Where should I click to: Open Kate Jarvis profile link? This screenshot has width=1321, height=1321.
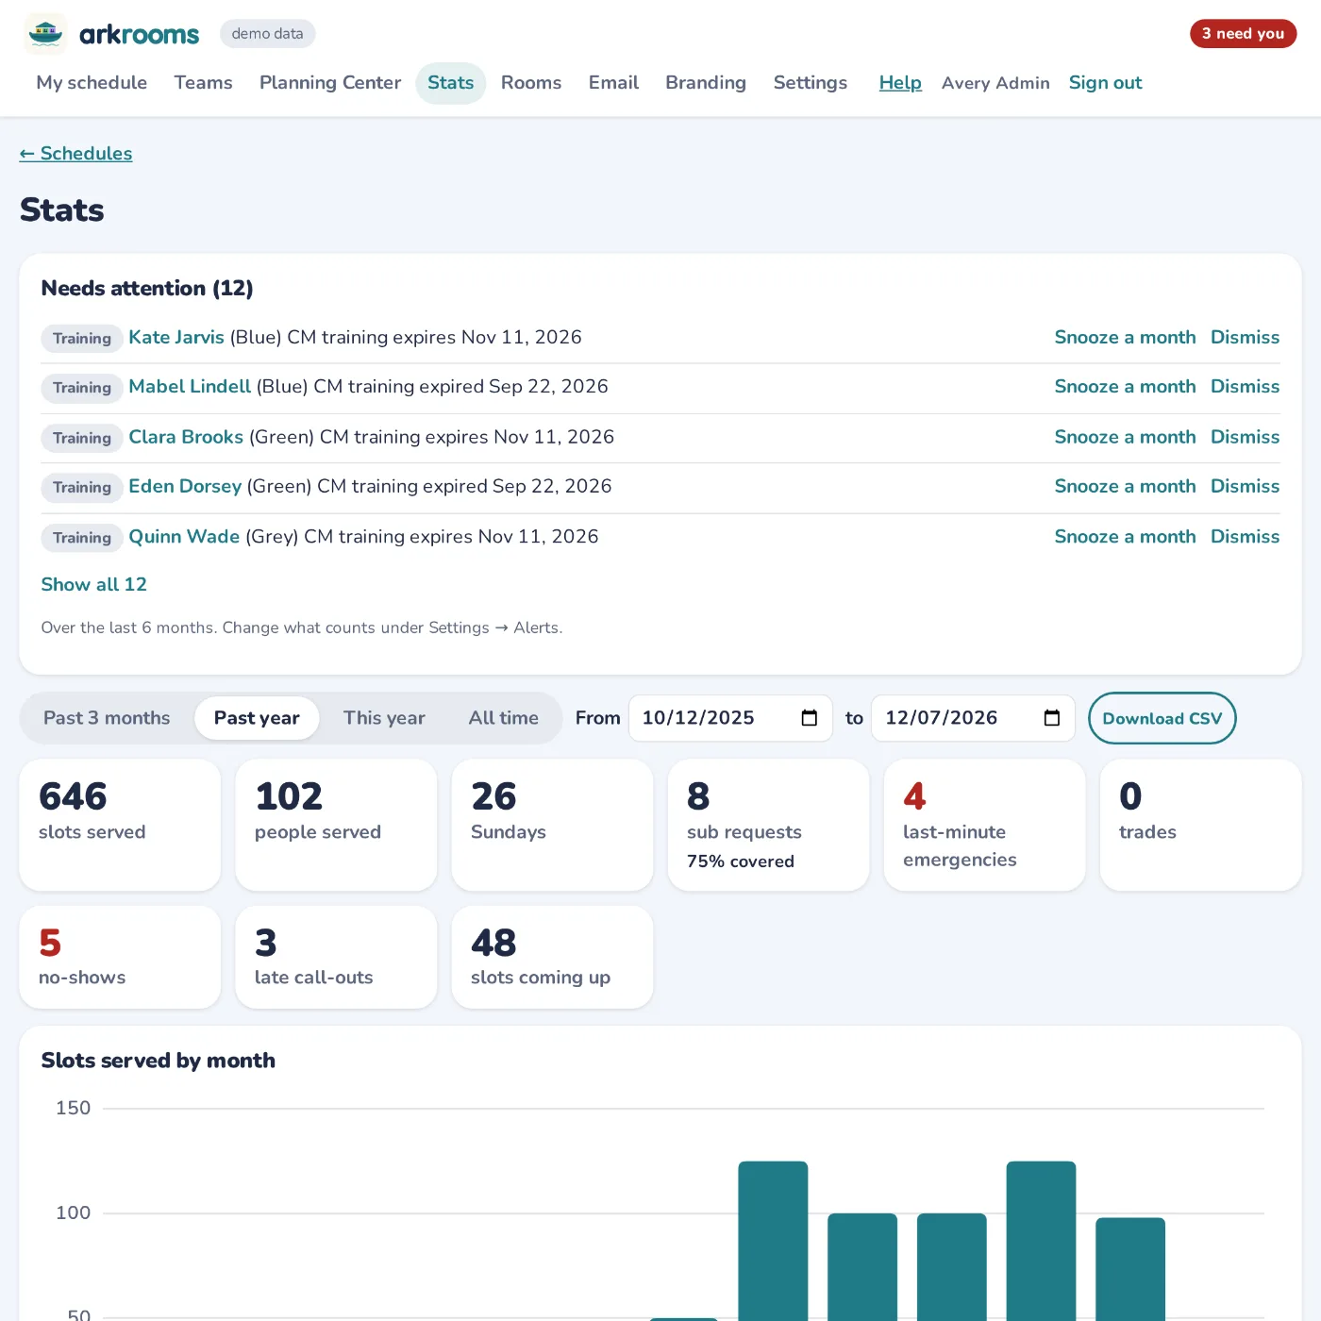tap(176, 338)
